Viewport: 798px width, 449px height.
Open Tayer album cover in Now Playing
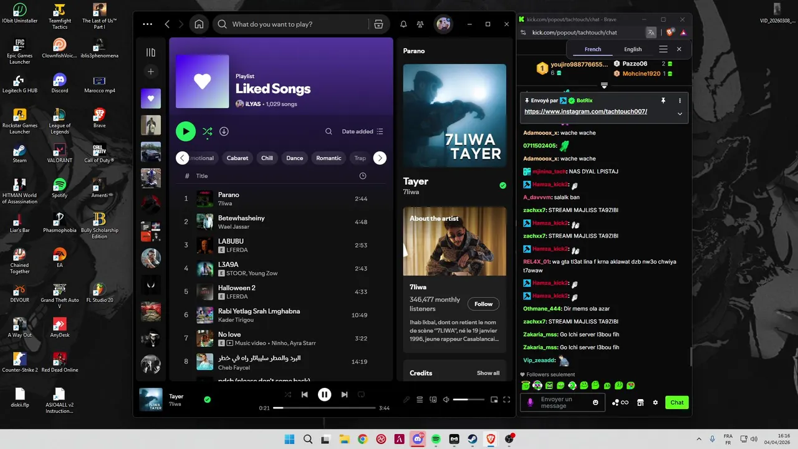[x=454, y=116]
